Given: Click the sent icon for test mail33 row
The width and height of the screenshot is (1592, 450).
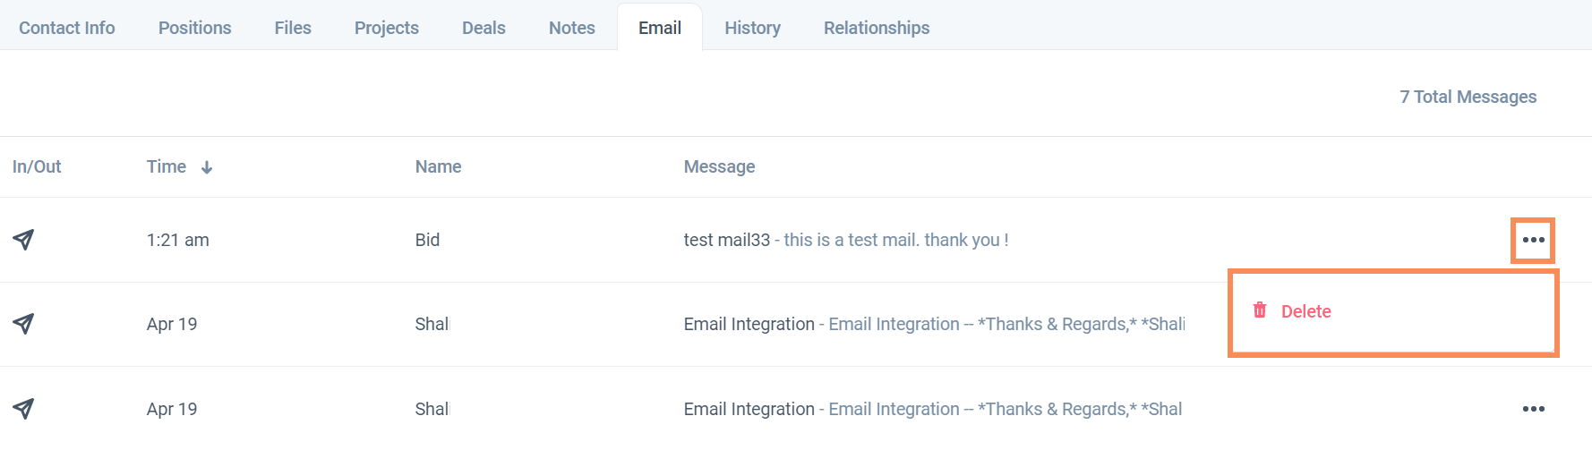Looking at the screenshot, I should pos(24,240).
